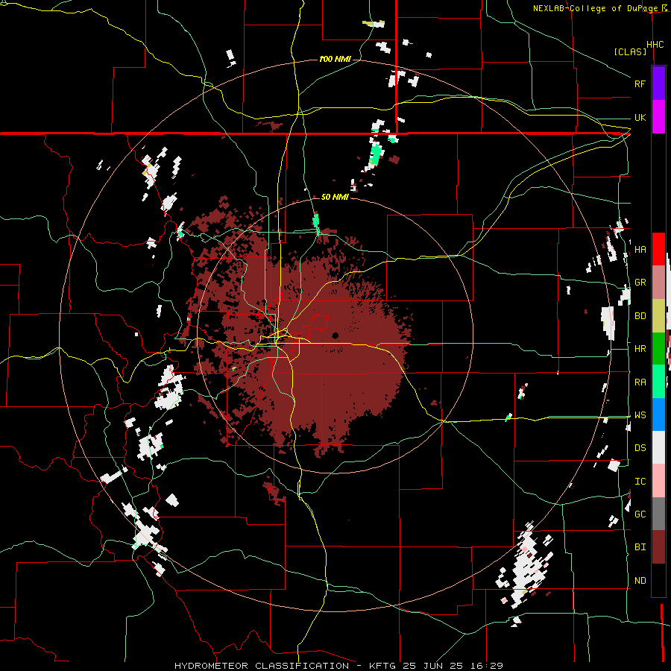Click the 'RA' legend label text

pos(640,382)
